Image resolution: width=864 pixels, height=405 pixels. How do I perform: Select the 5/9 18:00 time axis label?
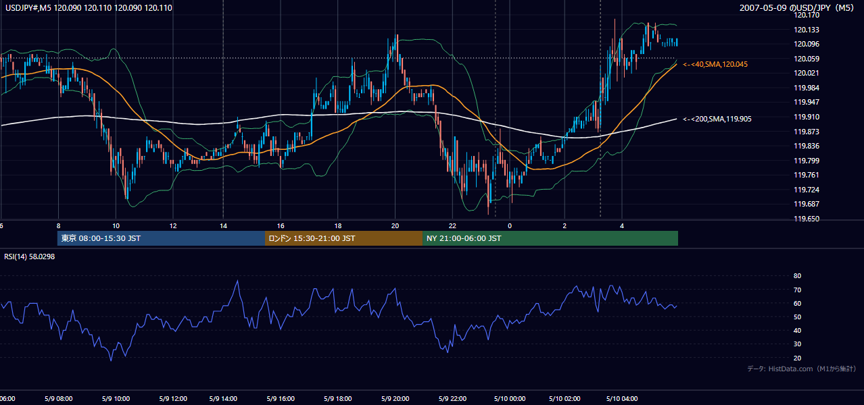(x=337, y=398)
